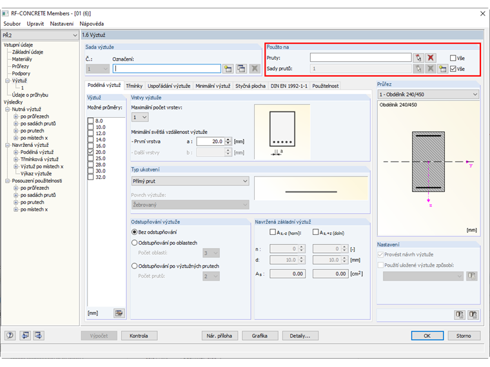Click the horní As area value field
Image resolution: width=490 pixels, height=367 pixels.
[x=288, y=274]
